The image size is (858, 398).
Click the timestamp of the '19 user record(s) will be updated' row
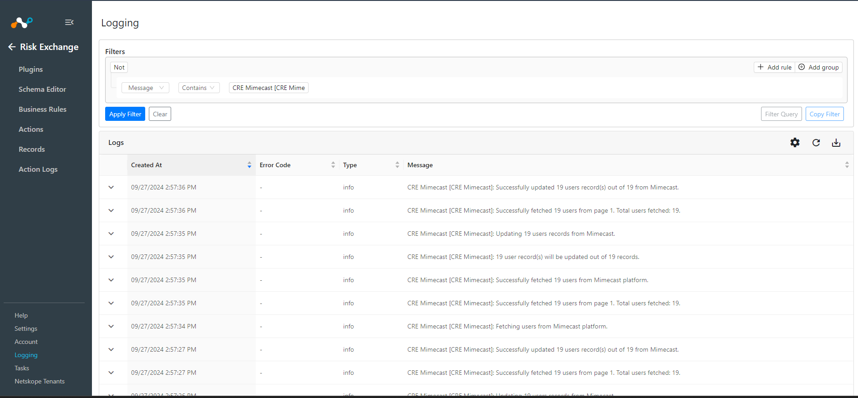point(164,257)
